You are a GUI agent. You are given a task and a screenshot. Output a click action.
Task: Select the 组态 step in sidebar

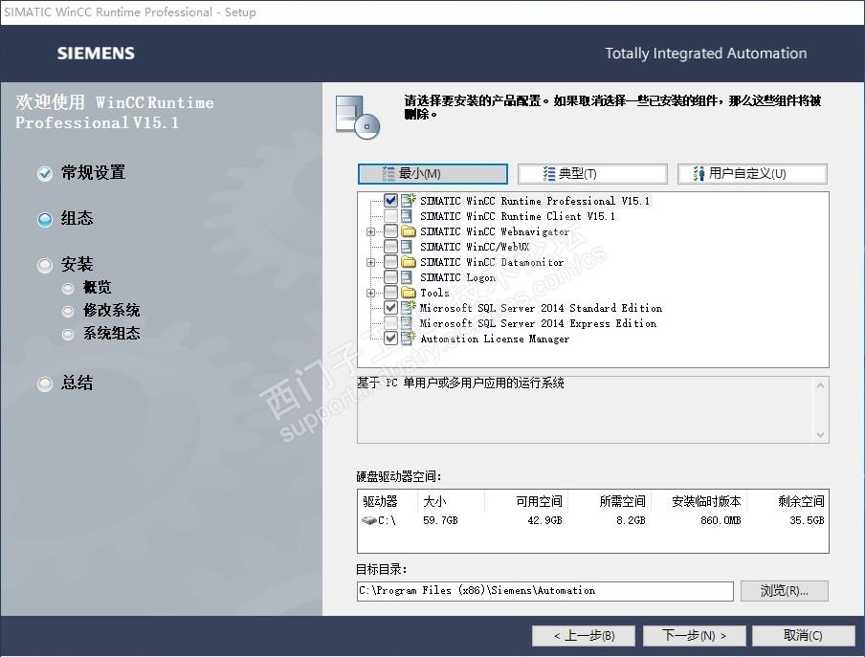click(x=77, y=218)
